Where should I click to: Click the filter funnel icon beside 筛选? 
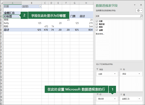point(97,69)
